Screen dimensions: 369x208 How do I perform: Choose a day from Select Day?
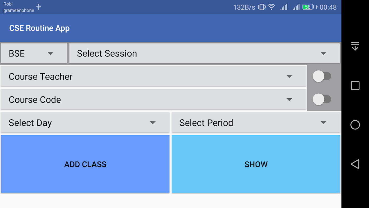tap(85, 123)
